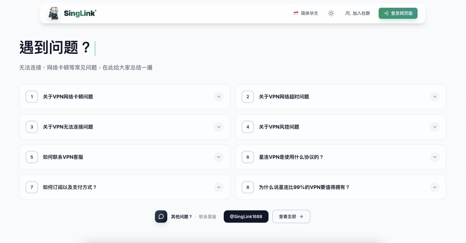Select the question title 如何订阅以及支付方式？
This screenshot has width=466, height=243.
coord(70,187)
